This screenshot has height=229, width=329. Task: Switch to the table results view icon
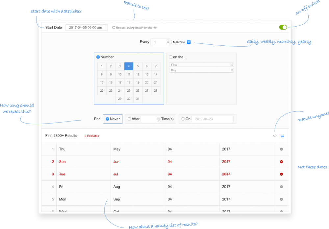[x=282, y=136]
